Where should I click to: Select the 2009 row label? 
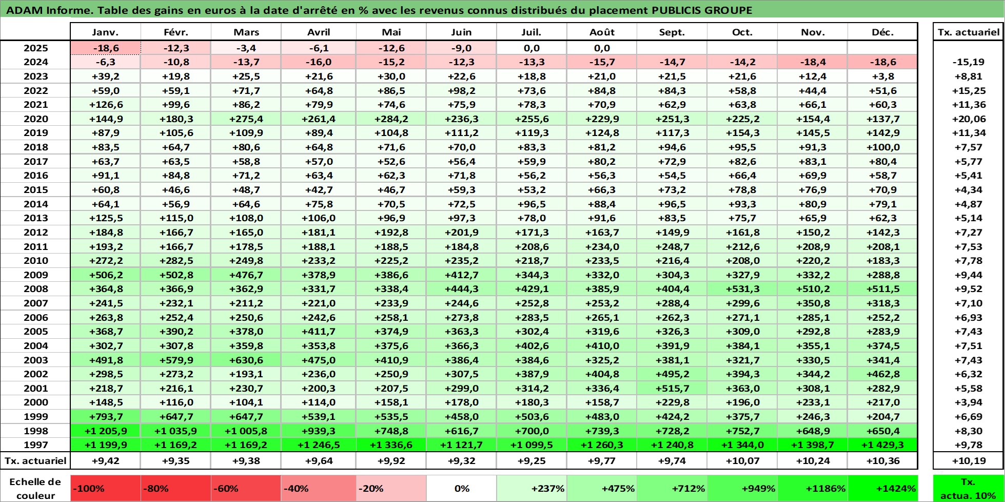click(35, 275)
